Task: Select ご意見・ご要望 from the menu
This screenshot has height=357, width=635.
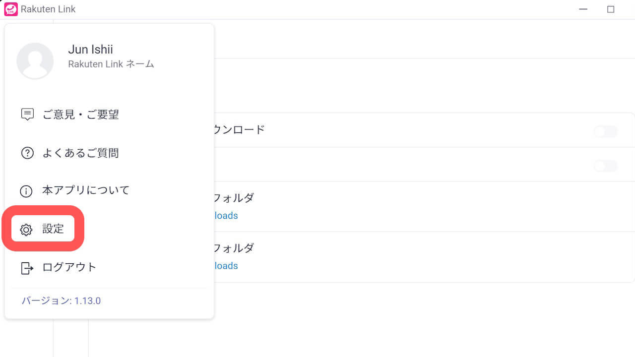Action: (80, 114)
